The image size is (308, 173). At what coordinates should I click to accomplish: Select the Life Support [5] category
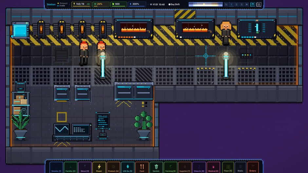click(128, 167)
